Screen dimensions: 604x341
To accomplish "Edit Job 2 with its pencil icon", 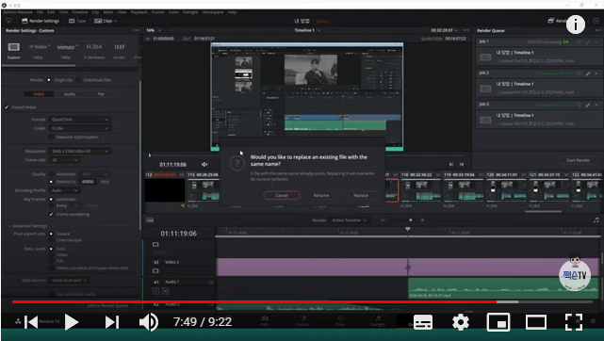I will pyautogui.click(x=587, y=73).
